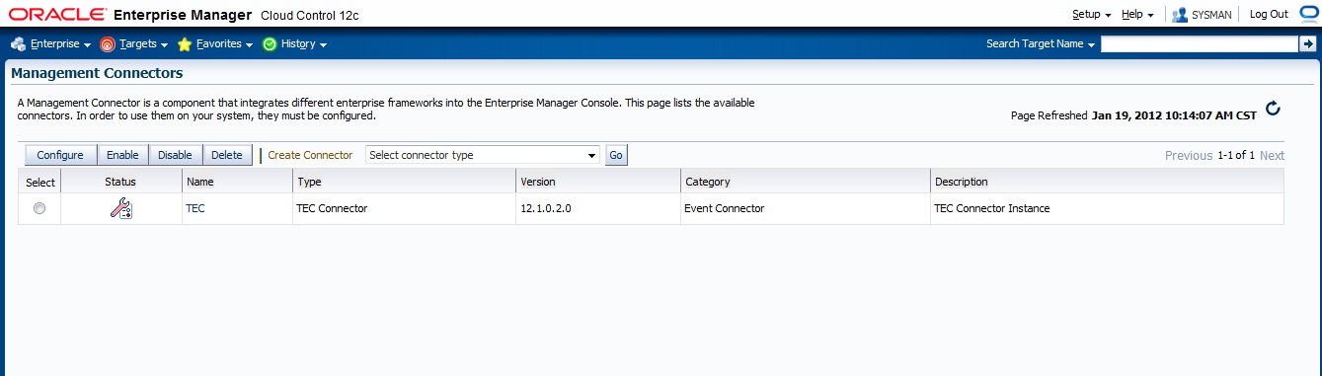This screenshot has height=376, width=1322.
Task: Open the Setup menu
Action: 1092,15
